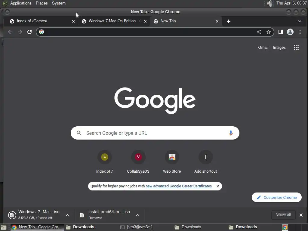Click the forward navigation arrow
This screenshot has height=231, width=308.
pyautogui.click(x=20, y=32)
